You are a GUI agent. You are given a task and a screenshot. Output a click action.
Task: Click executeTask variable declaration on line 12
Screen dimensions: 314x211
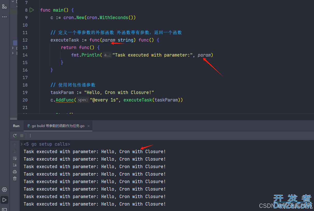[x=65, y=40]
